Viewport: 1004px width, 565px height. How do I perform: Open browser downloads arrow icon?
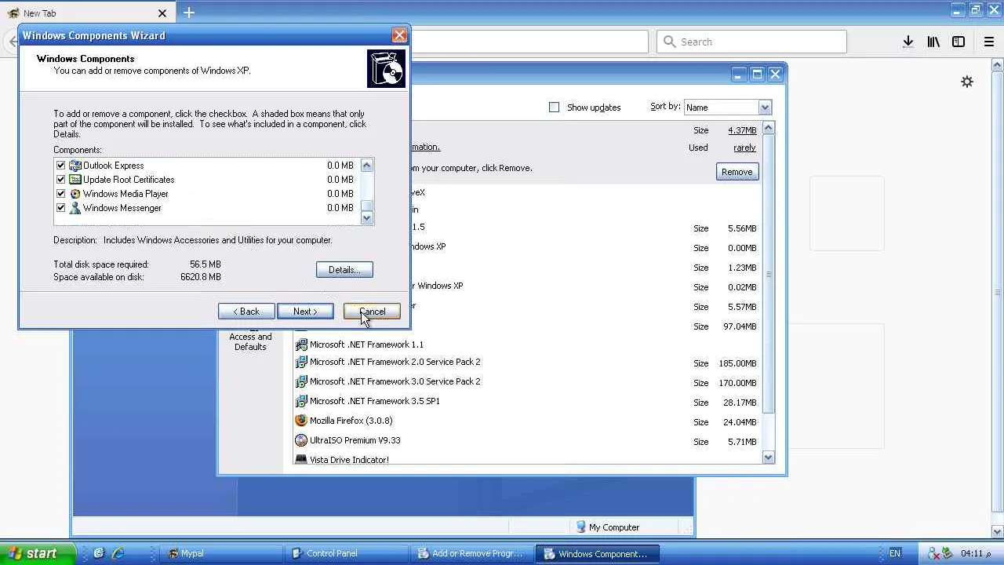908,42
